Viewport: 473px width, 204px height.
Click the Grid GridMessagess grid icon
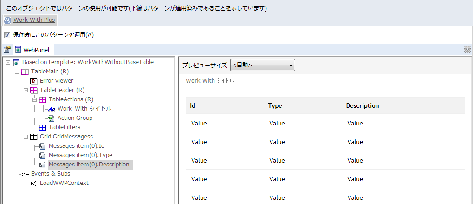coord(33,137)
